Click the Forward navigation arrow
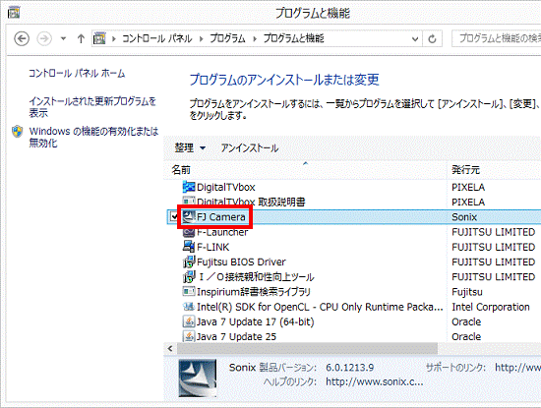 (44, 38)
